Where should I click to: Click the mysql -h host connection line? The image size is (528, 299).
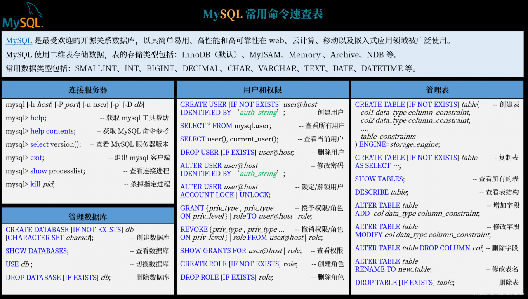(75, 105)
